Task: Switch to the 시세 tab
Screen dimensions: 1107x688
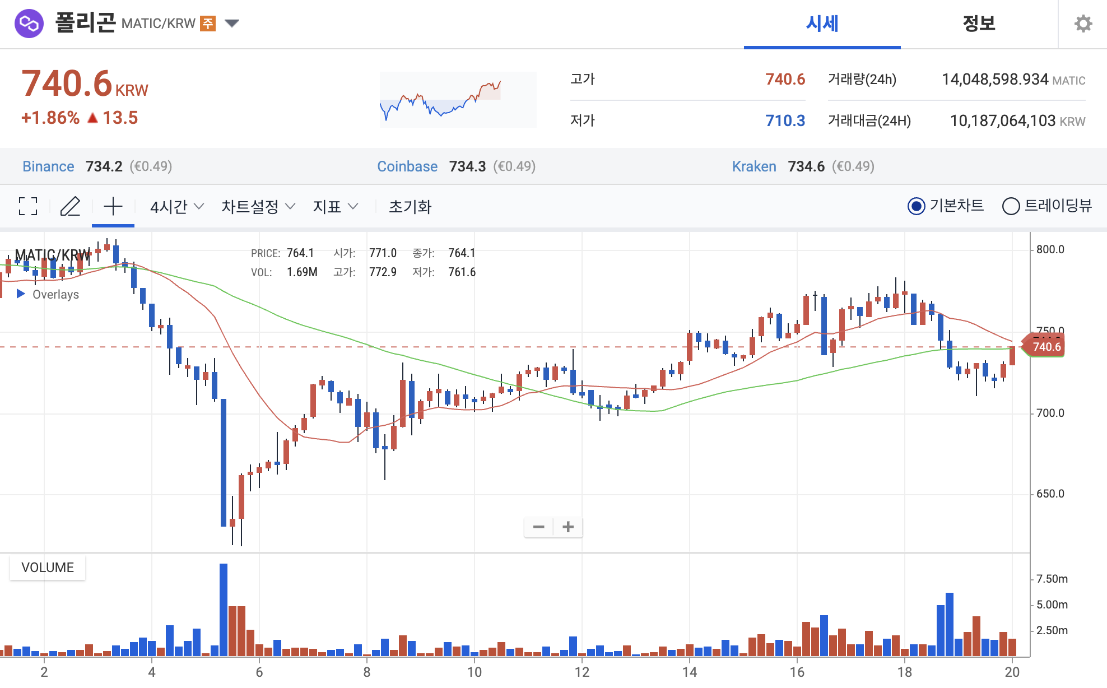Action: pos(822,24)
